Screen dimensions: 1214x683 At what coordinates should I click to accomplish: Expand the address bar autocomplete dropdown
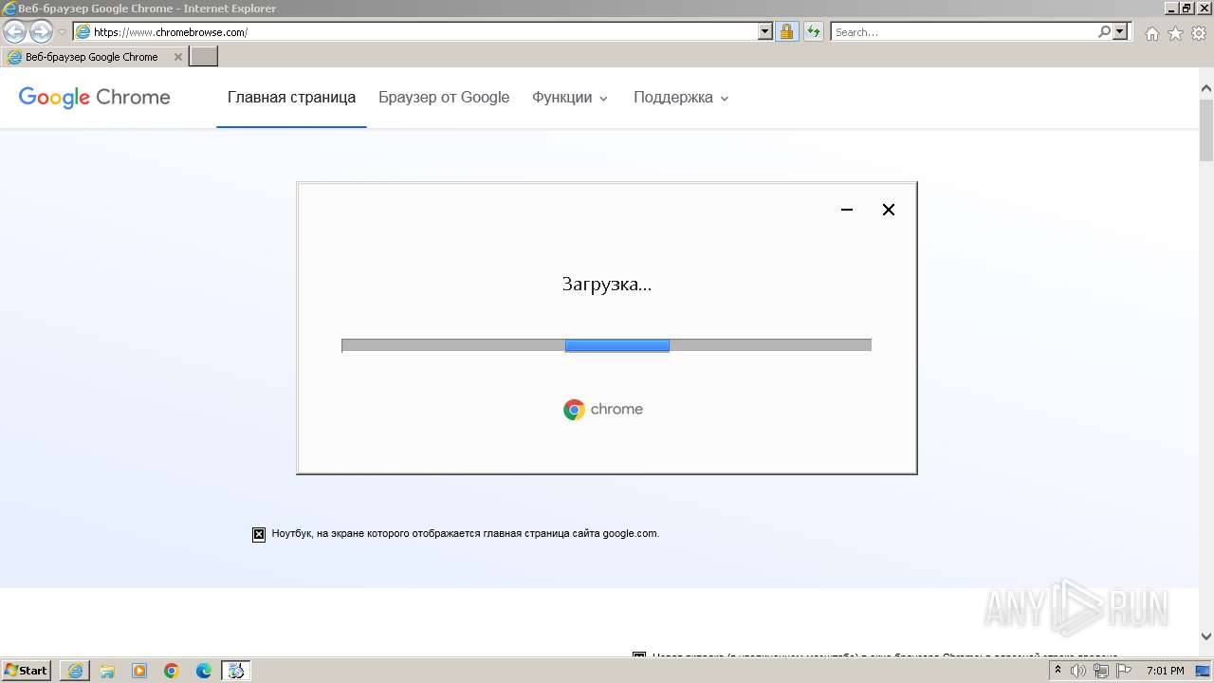[x=765, y=31]
